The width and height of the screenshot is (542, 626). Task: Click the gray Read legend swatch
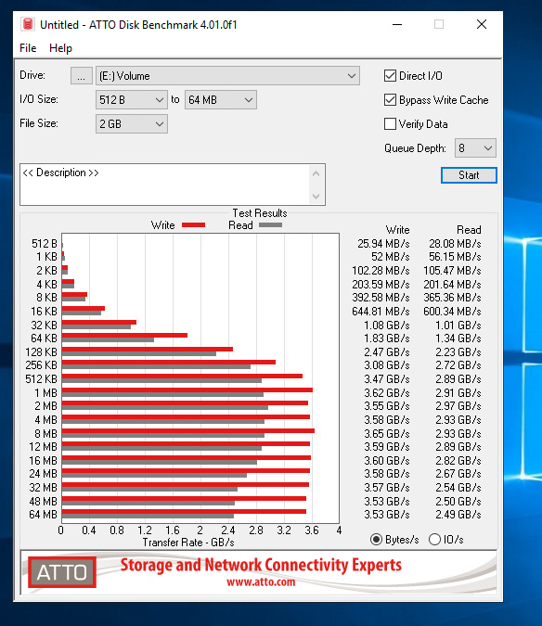pyautogui.click(x=270, y=225)
